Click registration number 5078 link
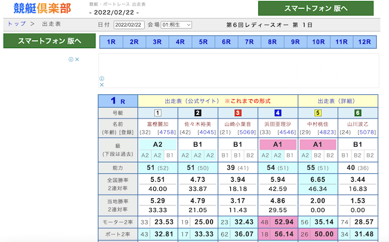389x242 pixels. tap(367, 133)
